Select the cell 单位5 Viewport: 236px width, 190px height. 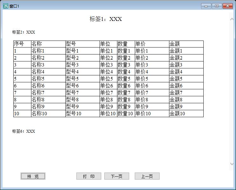point(108,79)
